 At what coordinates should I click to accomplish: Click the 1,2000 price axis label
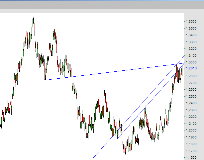pyautogui.click(x=191, y=130)
